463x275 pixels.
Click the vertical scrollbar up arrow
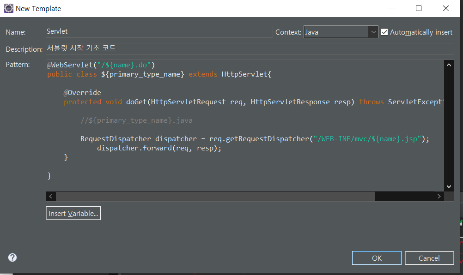[x=449, y=65]
